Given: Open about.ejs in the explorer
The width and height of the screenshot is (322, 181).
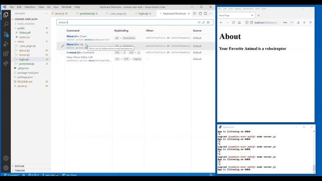Looking at the screenshot, I should coord(25,50).
